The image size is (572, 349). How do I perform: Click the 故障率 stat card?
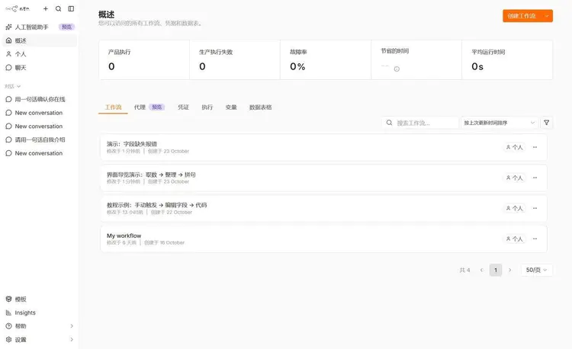click(326, 59)
